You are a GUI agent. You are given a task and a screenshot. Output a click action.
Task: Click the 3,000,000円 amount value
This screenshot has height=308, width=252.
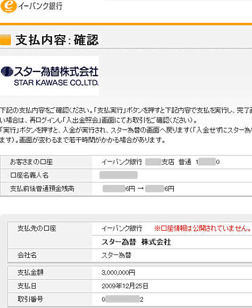click(x=119, y=273)
